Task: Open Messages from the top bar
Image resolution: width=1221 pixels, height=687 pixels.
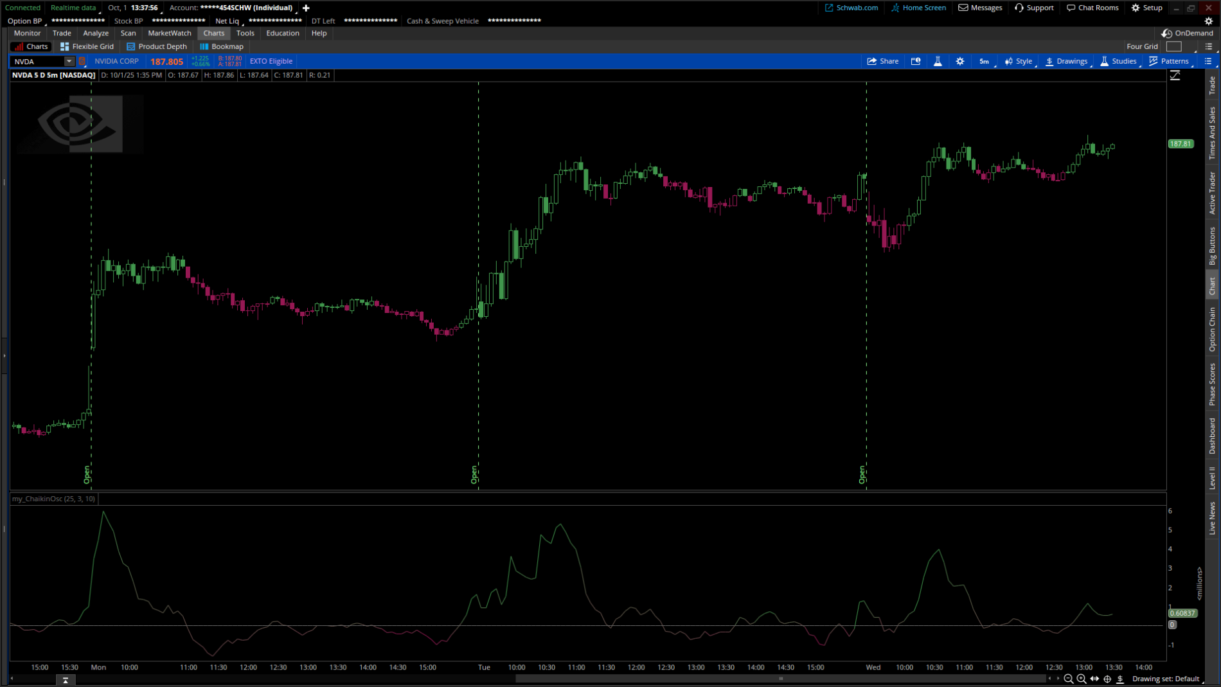Action: (x=979, y=8)
